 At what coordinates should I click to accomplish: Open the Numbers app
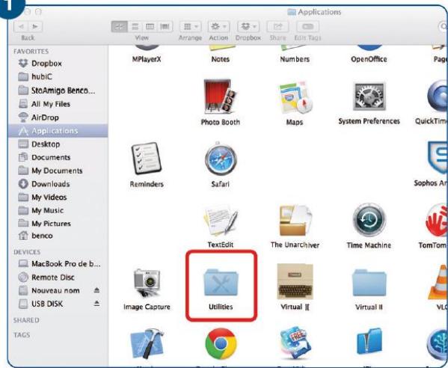295,59
